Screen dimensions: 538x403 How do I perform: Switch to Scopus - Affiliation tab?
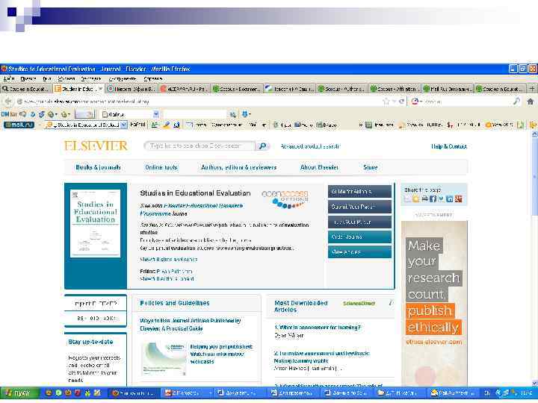(395, 89)
